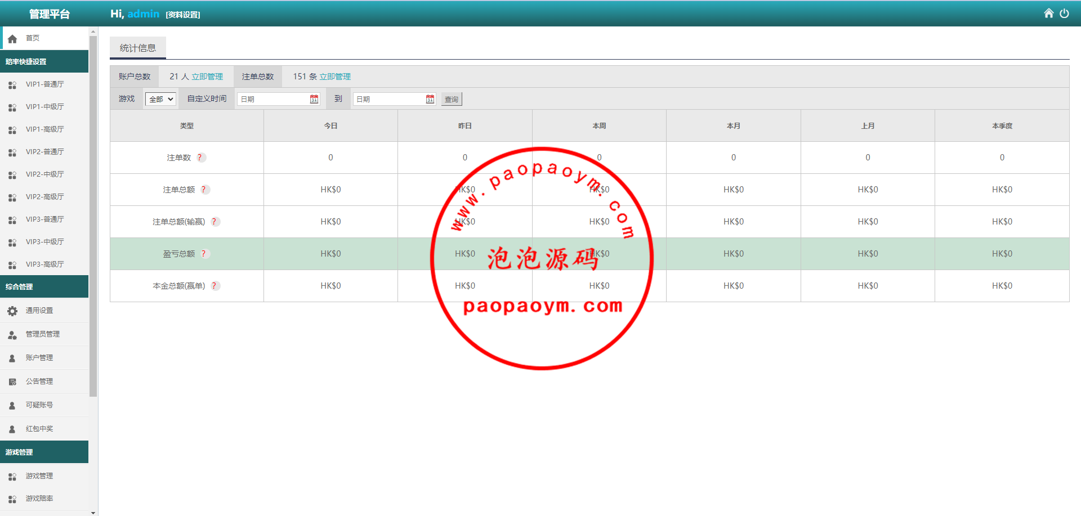Click the icon beside VIP2-普通厅
The height and width of the screenshot is (516, 1081).
coord(12,152)
